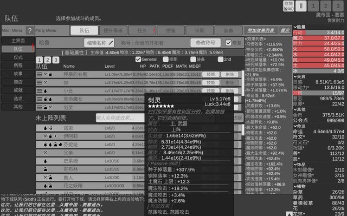The image size is (347, 216).
Task: Click the element icon beside 哥布林
Action: (46, 169)
